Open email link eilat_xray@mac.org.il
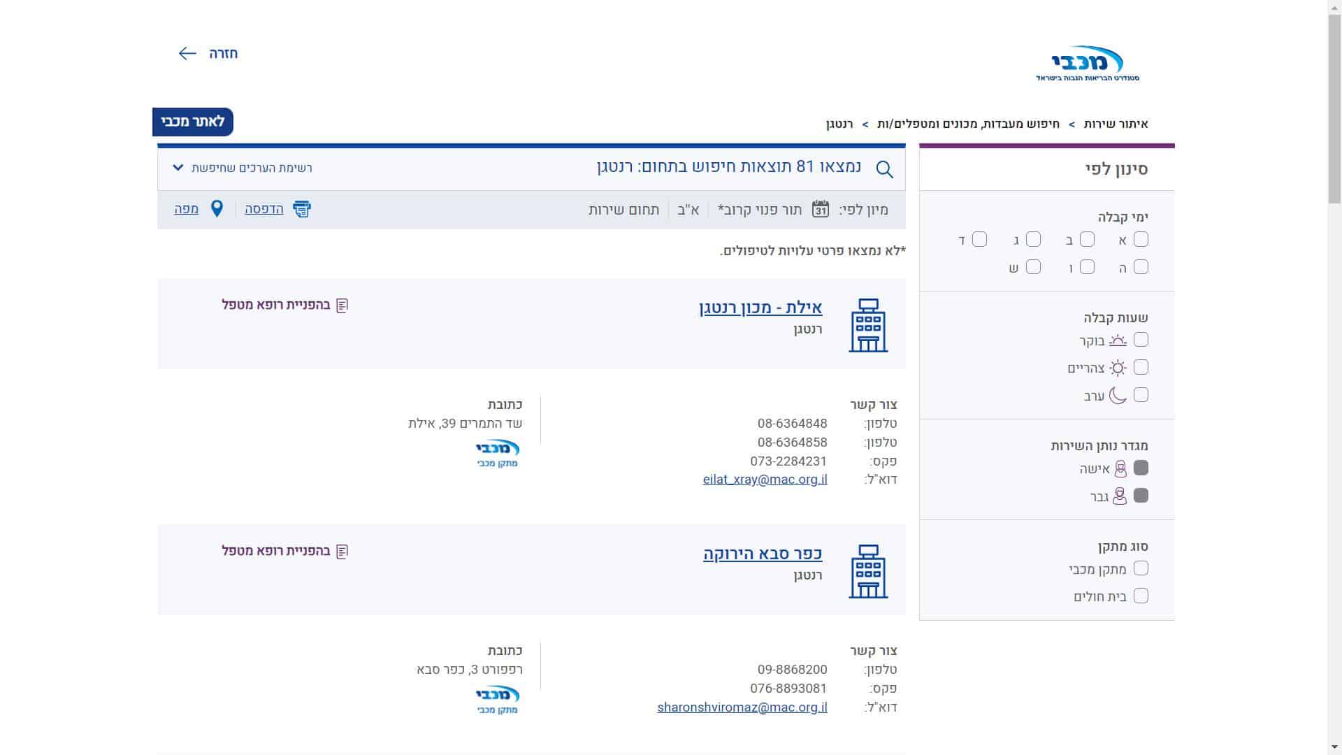 (765, 480)
